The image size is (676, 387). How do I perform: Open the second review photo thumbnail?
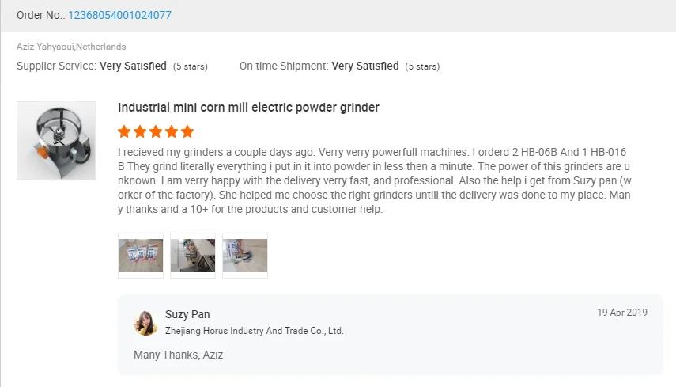(193, 256)
